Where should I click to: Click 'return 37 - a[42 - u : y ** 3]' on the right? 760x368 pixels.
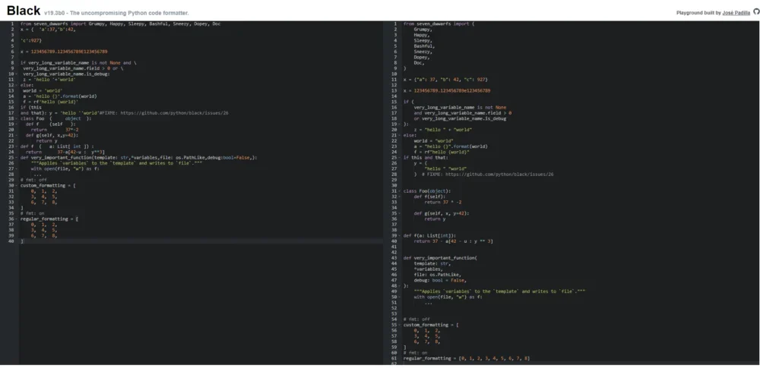point(454,241)
